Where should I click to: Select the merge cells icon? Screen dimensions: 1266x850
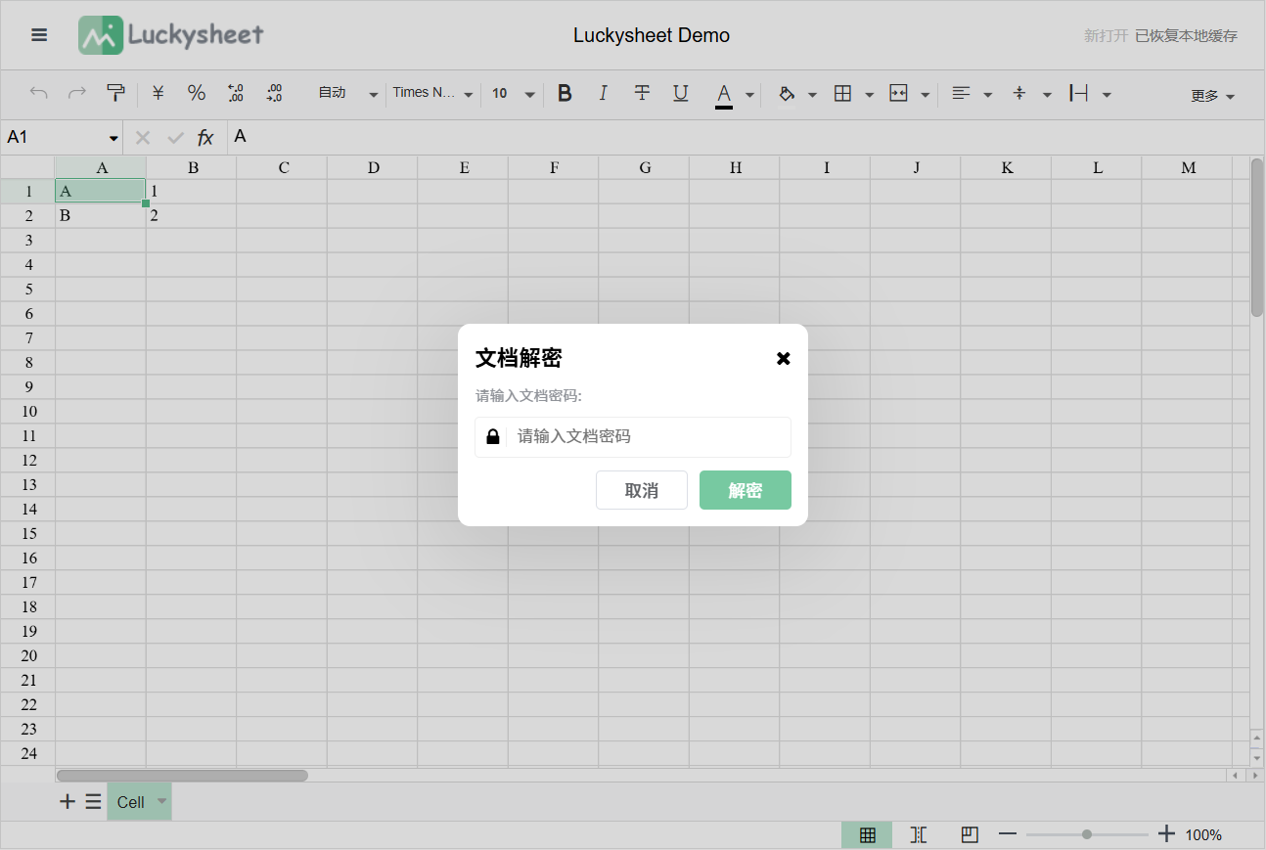tap(898, 93)
